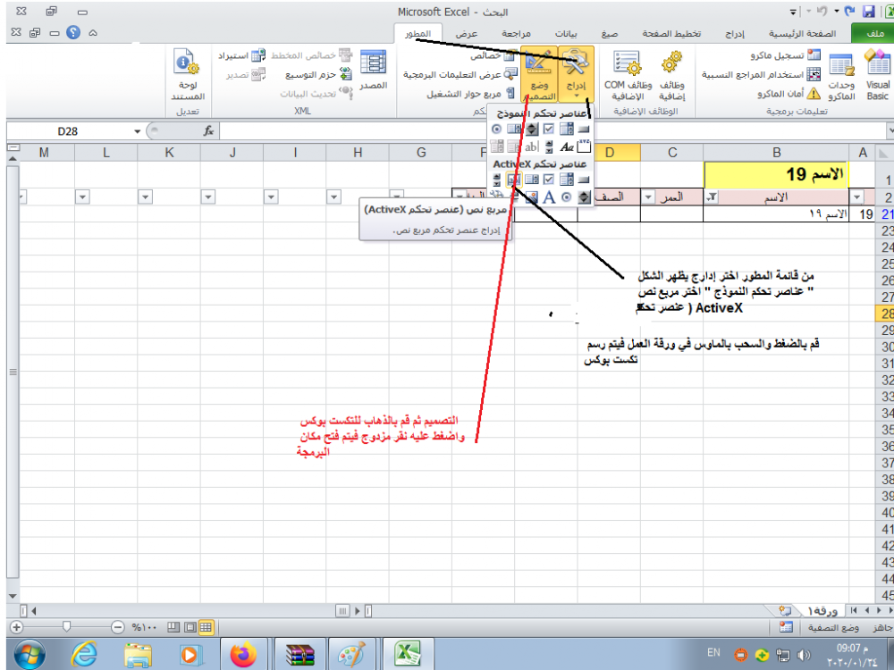Open the File (ملف) tab
Image resolution: width=894 pixels, height=670 pixels.
873,34
